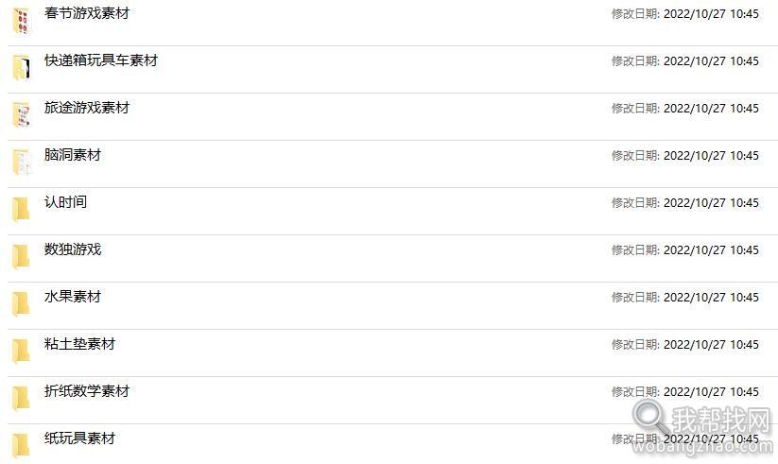Select the 数独游戏 folder name
778x464 pixels.
73,249
